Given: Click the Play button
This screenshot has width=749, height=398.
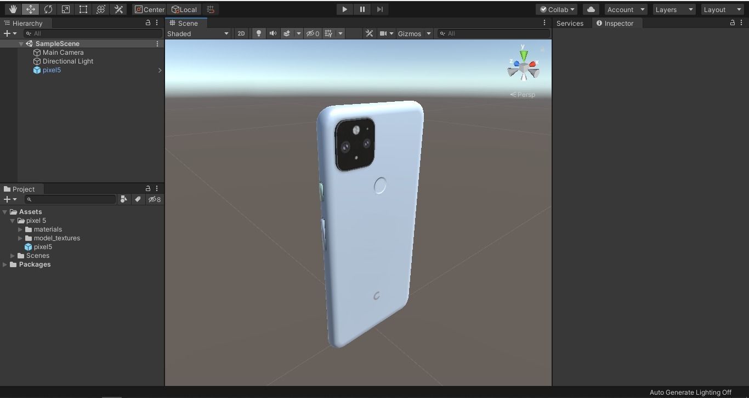Looking at the screenshot, I should point(344,9).
